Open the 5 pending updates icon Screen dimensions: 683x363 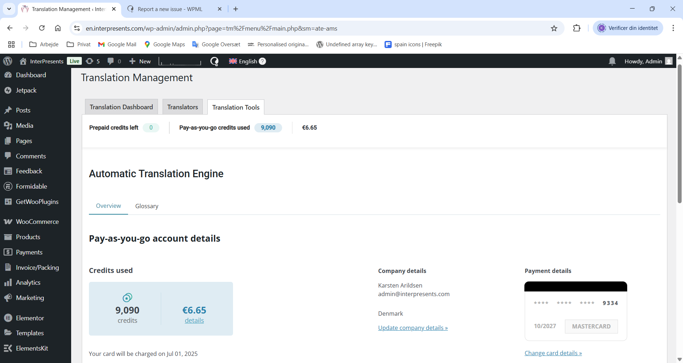[x=93, y=61]
